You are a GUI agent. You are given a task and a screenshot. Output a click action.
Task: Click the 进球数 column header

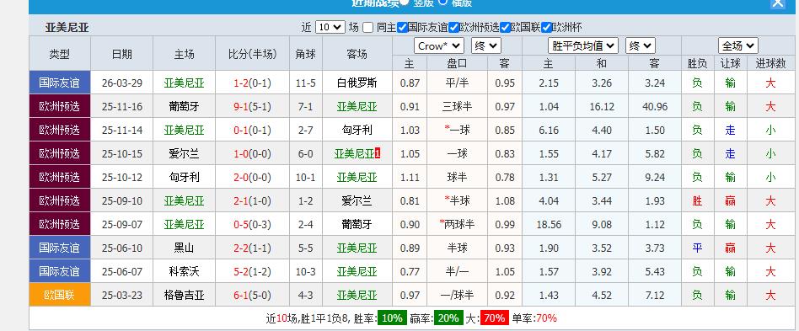pos(770,63)
